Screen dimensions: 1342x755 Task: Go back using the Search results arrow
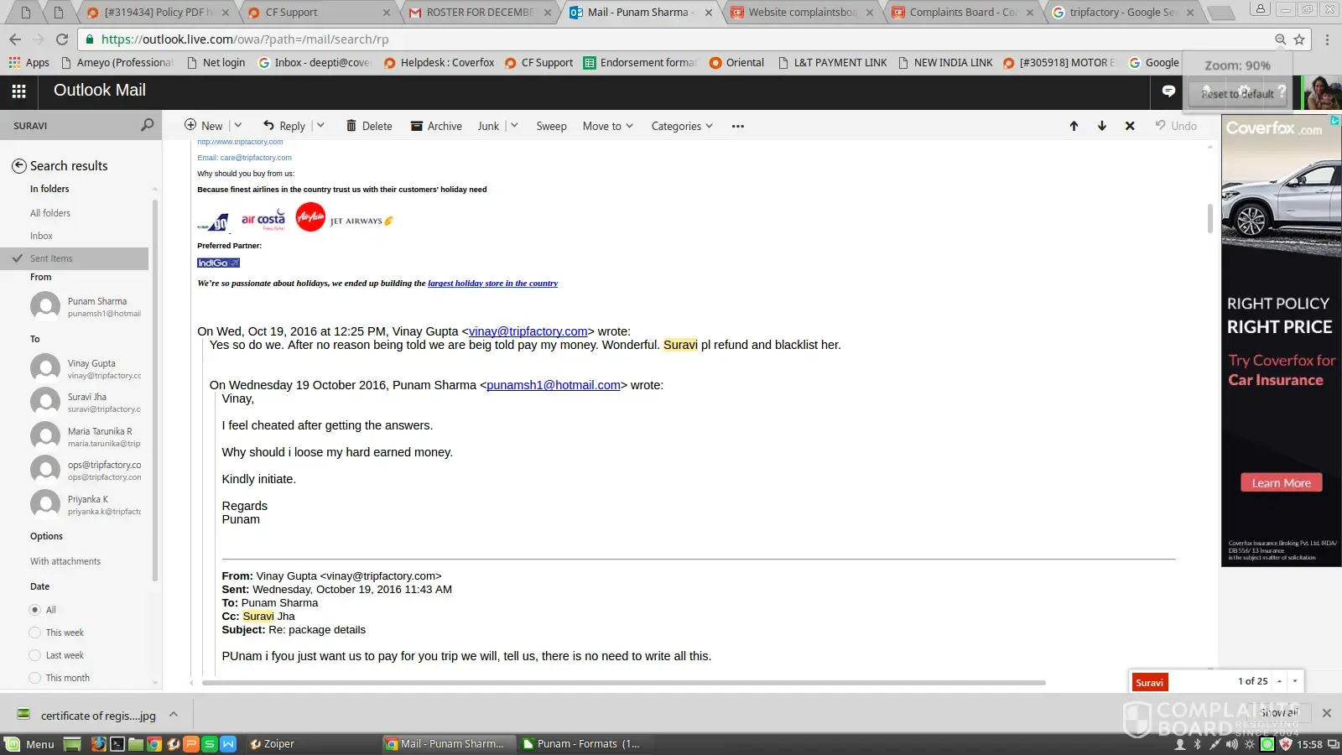pos(18,166)
